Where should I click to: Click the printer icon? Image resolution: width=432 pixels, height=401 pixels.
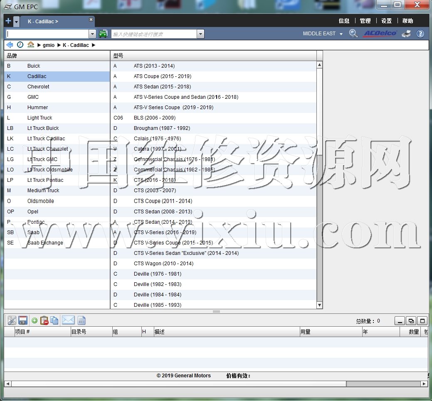[x=406, y=34]
